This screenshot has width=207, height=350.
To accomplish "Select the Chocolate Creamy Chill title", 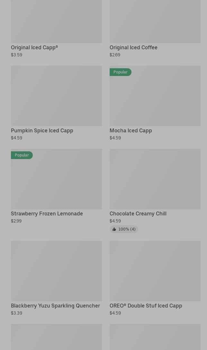I will pyautogui.click(x=138, y=213).
